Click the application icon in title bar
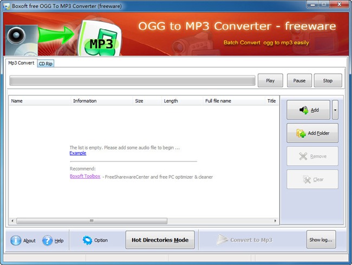The height and width of the screenshot is (265, 352). point(6,6)
